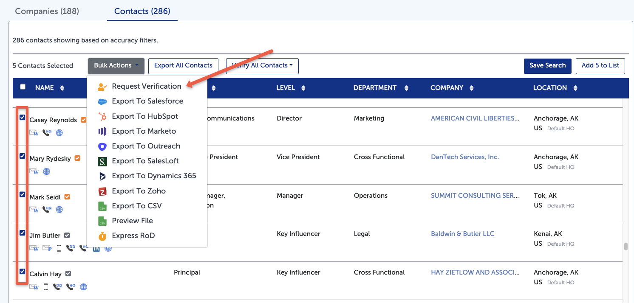
Task: Open website globe icon for Calvin Hay
Action: tap(84, 287)
